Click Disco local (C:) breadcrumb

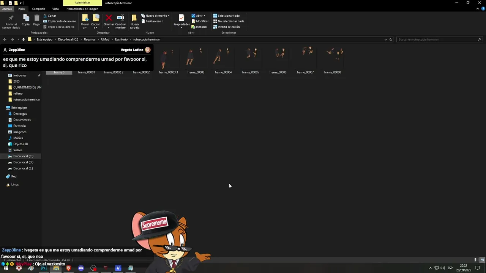[68, 39]
